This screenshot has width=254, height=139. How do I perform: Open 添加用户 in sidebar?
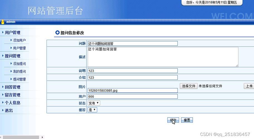tap(19, 40)
